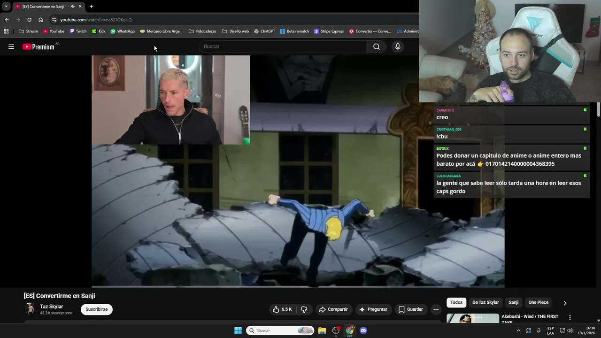Open the WhatsApp bookmark

pos(123,31)
